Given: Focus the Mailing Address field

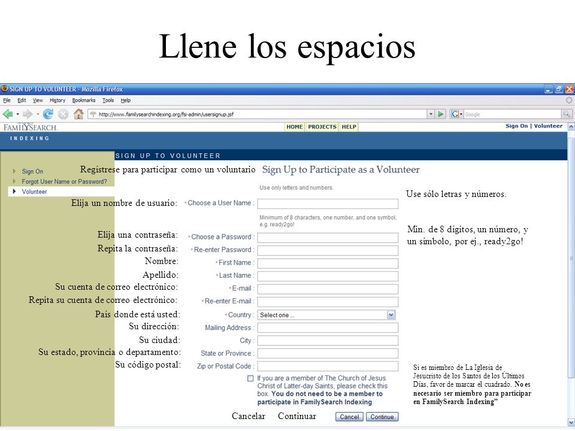Looking at the screenshot, I should [x=328, y=327].
